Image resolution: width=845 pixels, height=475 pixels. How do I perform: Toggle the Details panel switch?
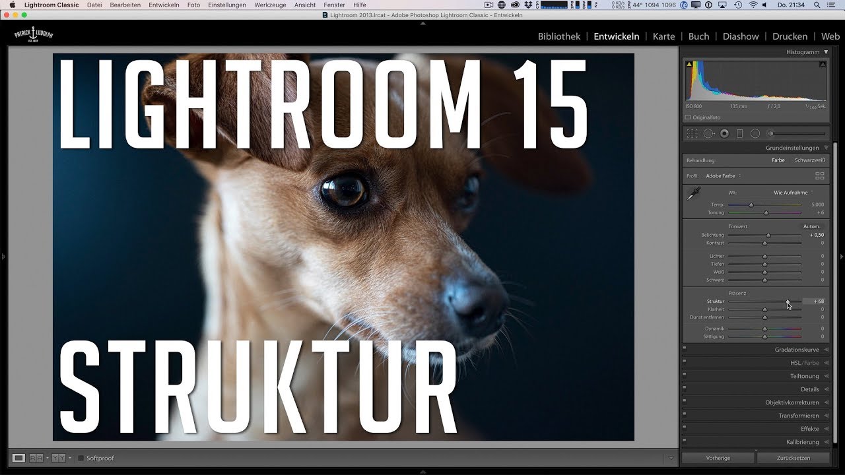685,389
